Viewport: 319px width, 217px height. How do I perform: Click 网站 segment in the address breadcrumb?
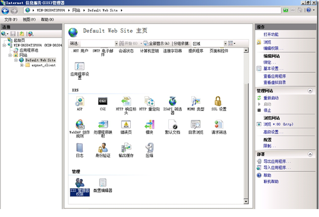[x=76, y=10]
